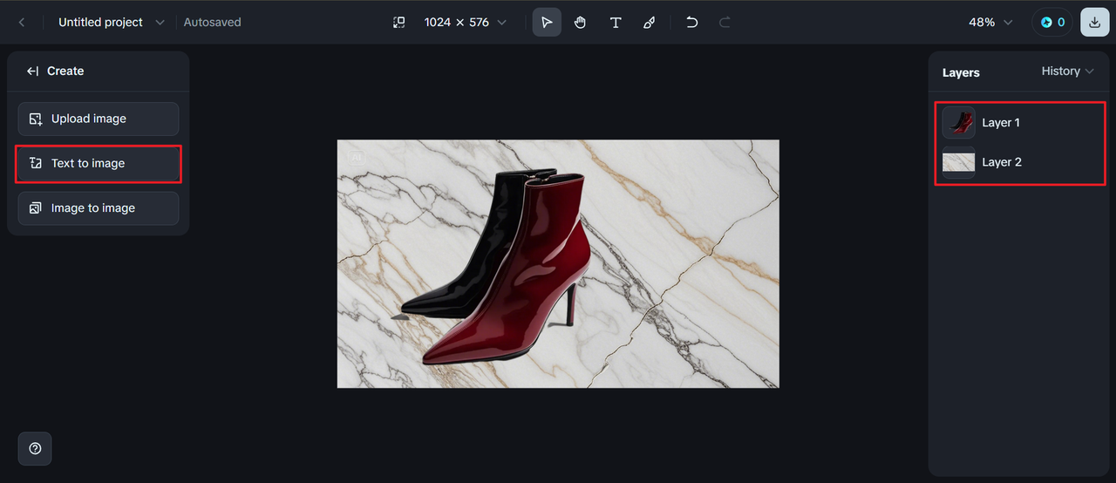Viewport: 1116px width, 483px height.
Task: Redo the last action
Action: pos(725,22)
